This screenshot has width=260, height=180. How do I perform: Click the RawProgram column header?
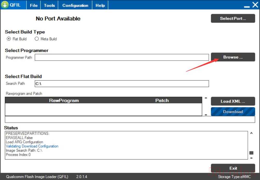(x=64, y=101)
